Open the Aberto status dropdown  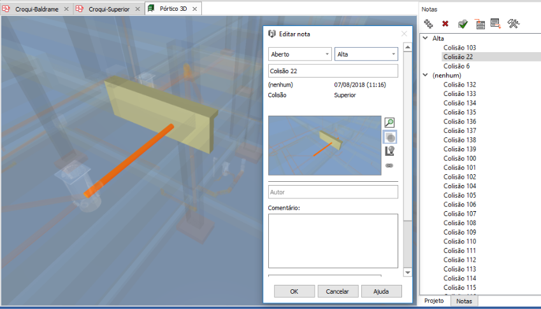[299, 55]
